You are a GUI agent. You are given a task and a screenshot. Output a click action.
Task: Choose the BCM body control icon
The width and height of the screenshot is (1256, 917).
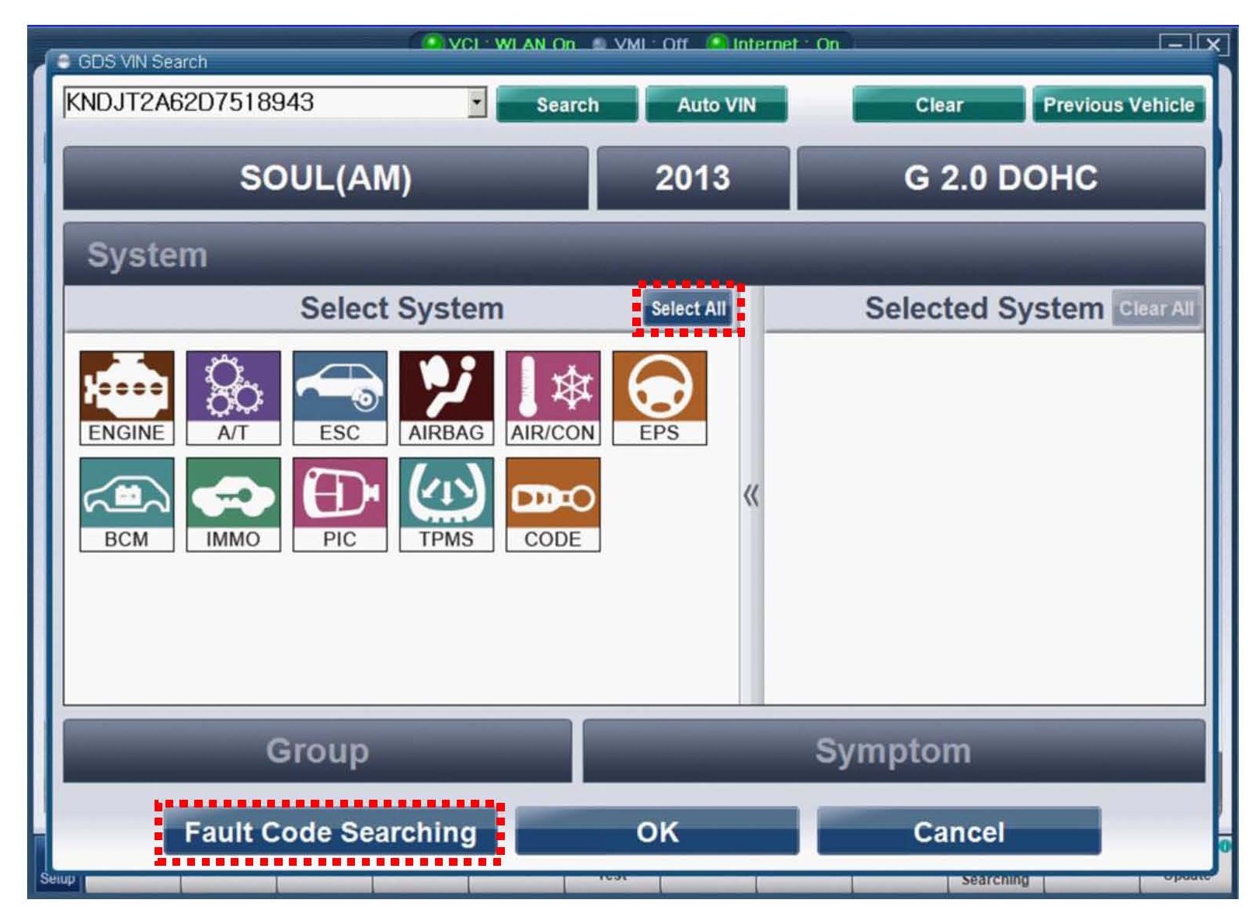tap(126, 504)
